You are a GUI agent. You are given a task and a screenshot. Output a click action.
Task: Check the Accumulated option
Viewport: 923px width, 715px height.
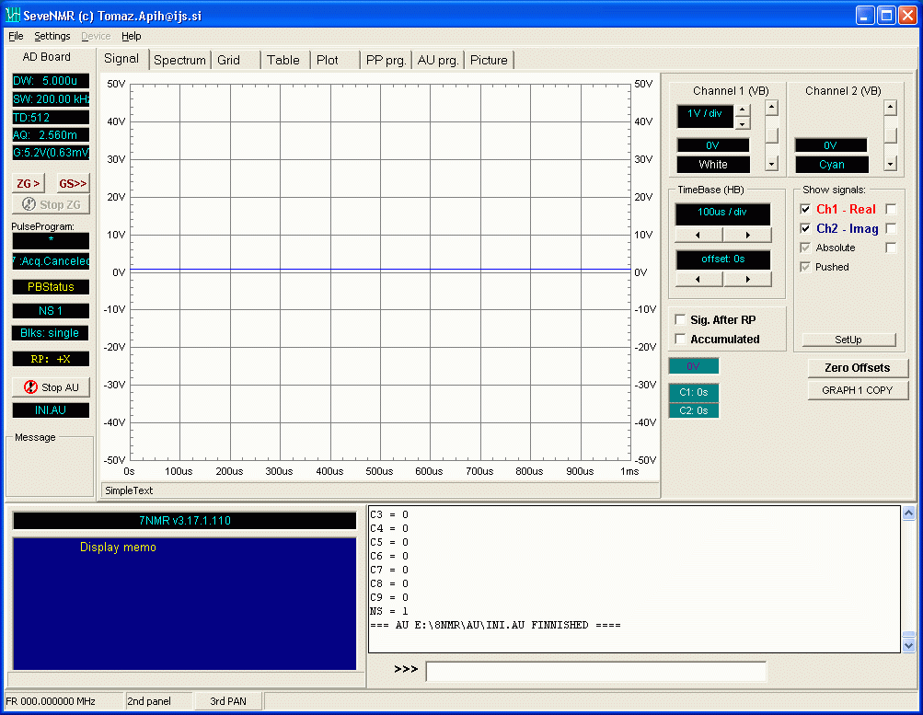681,340
